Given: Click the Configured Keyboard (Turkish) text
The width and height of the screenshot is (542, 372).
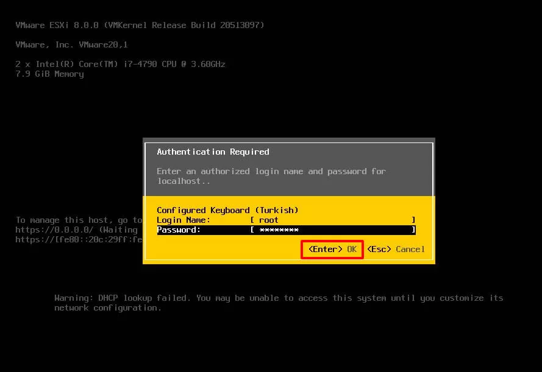Looking at the screenshot, I should (227, 210).
